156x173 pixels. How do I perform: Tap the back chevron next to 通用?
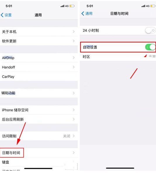[83, 13]
